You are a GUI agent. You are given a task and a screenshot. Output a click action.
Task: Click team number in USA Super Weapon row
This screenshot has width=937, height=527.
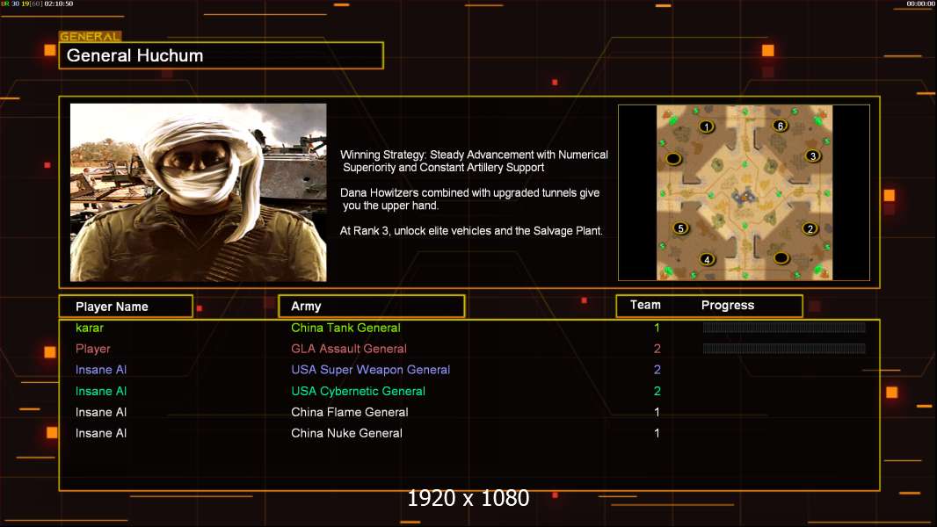(x=657, y=370)
